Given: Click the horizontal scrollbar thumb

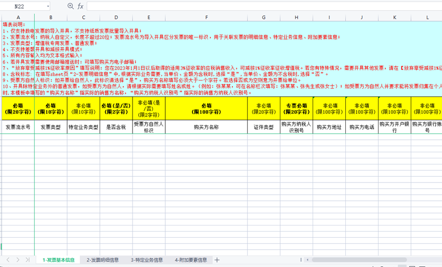Looking at the screenshot, I should point(359,260).
